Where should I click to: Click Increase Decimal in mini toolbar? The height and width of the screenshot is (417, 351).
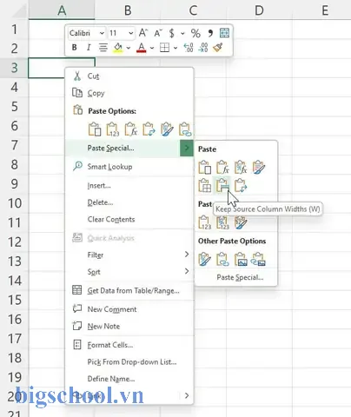point(189,47)
